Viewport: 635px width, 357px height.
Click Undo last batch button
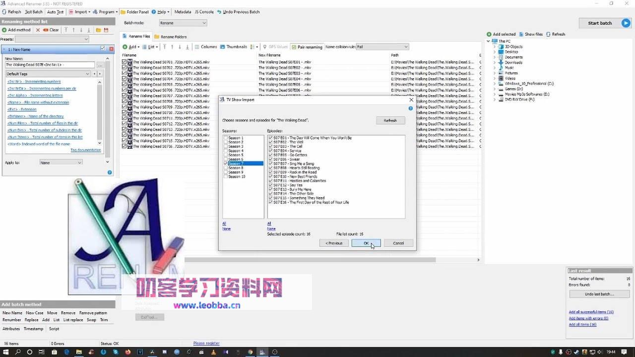coord(599,294)
